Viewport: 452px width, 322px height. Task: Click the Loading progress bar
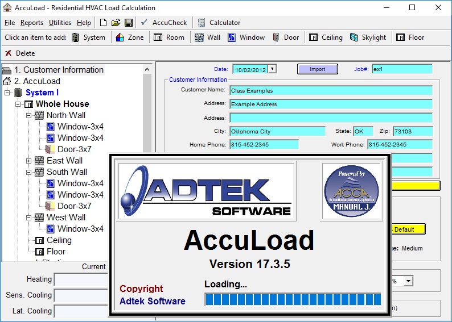pos(293,299)
